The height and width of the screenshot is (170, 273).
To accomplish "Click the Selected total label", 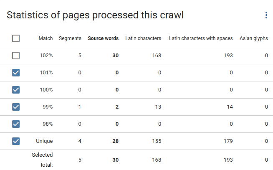I will click(42, 160).
